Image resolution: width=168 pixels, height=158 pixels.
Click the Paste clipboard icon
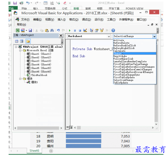tap(47, 30)
